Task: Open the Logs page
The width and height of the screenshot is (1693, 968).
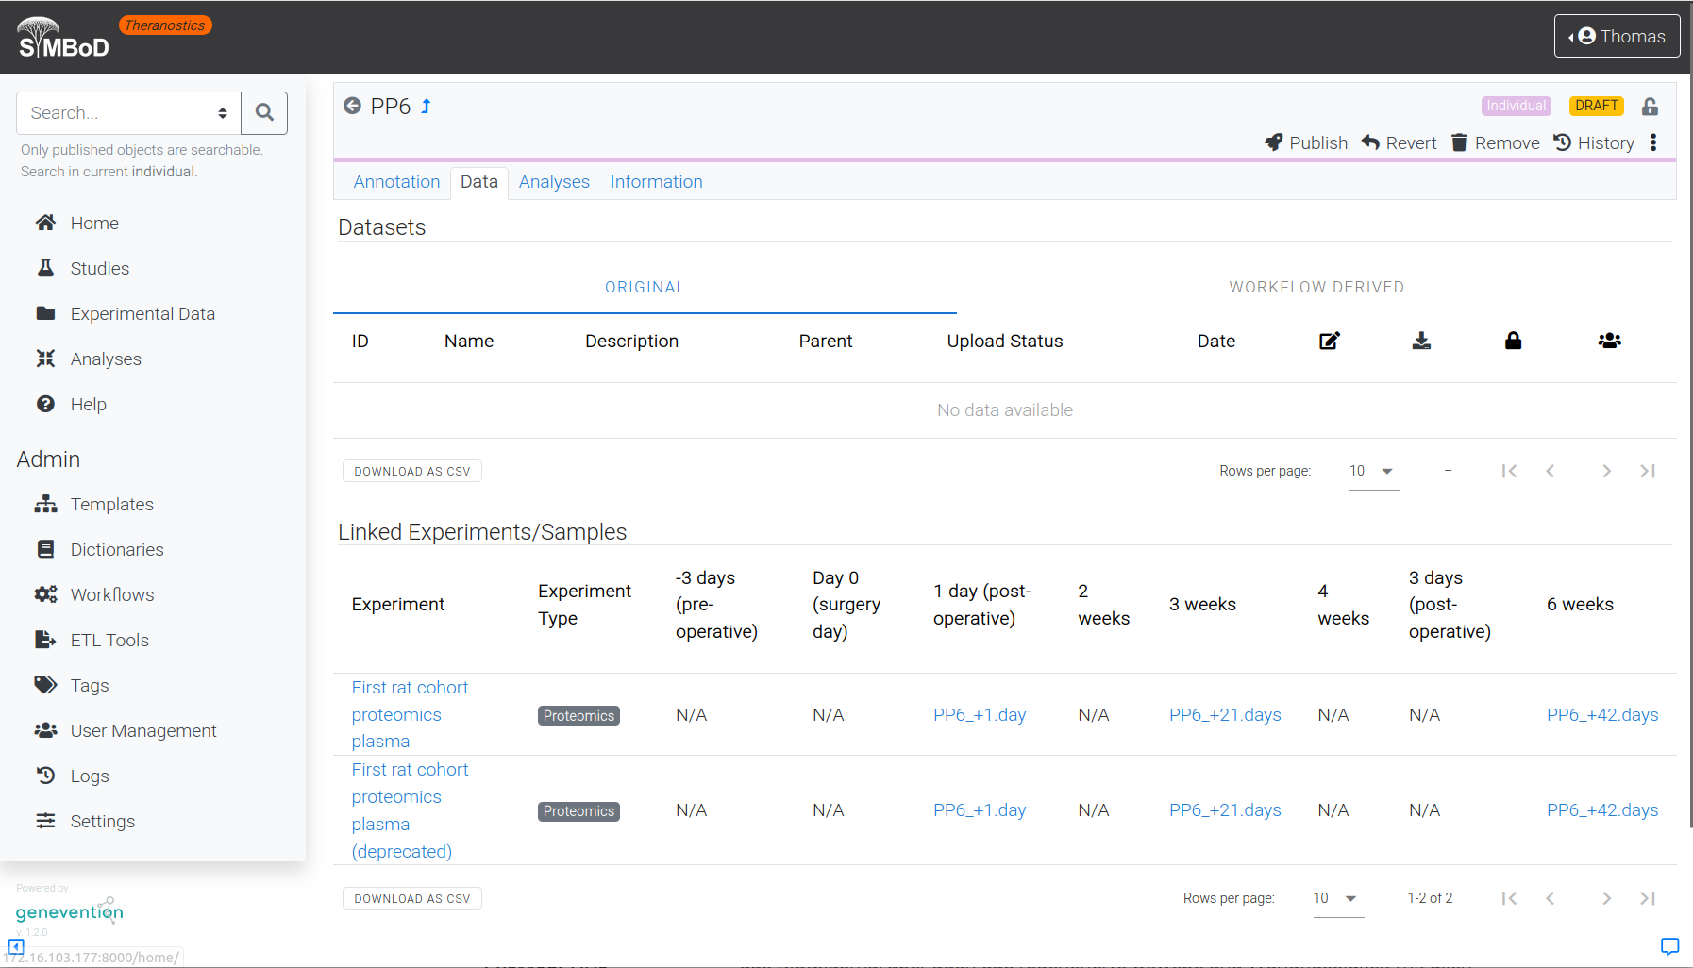Action: [x=90, y=776]
